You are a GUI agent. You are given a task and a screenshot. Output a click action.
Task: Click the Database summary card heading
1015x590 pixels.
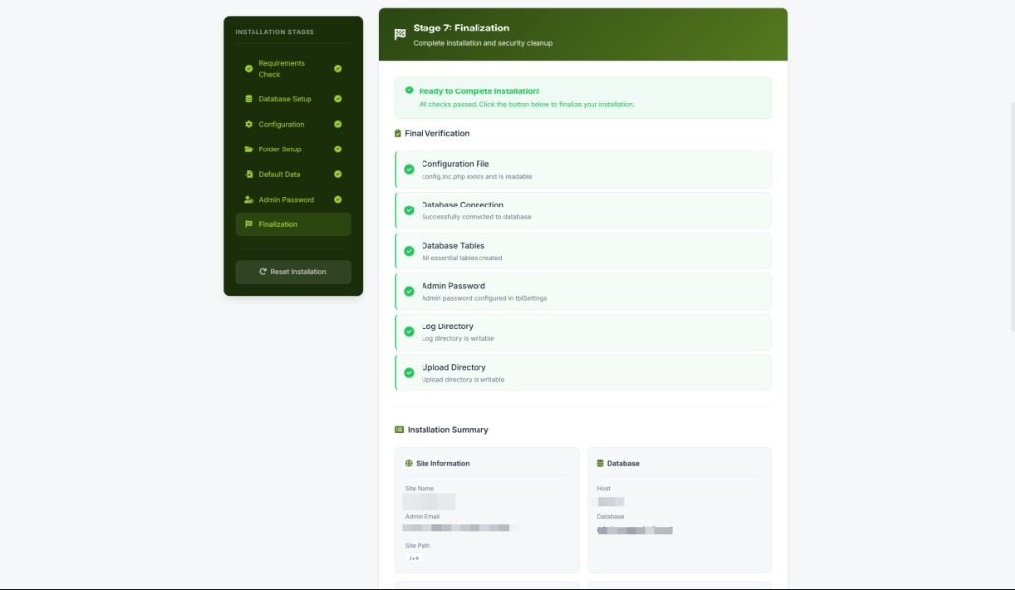[x=623, y=463]
